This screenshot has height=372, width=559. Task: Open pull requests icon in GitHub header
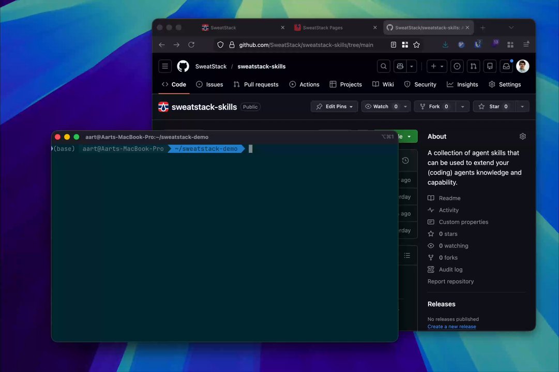pyautogui.click(x=474, y=66)
